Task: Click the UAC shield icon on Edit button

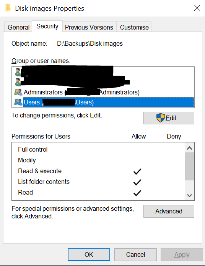Action: tap(160, 118)
